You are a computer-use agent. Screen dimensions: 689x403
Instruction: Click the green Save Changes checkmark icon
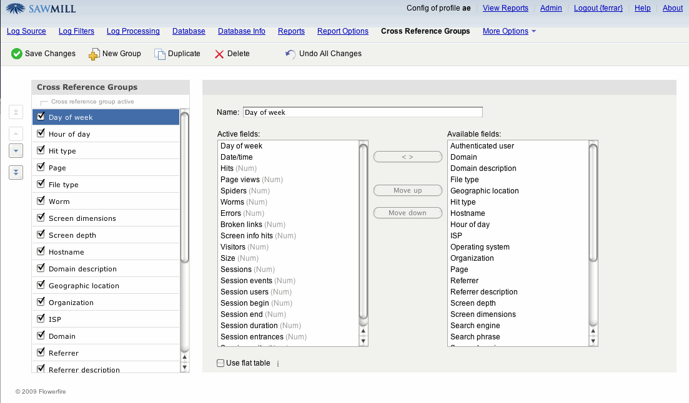click(17, 54)
